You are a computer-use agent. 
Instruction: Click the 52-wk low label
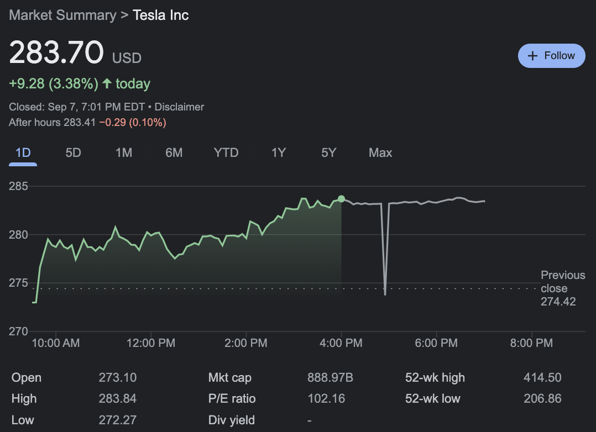(x=432, y=398)
